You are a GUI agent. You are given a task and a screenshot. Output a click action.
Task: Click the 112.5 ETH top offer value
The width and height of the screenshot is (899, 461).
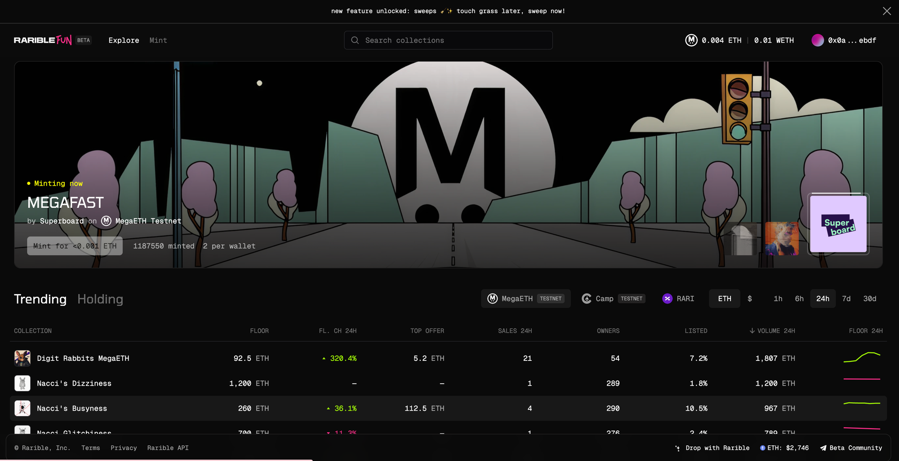[424, 408]
